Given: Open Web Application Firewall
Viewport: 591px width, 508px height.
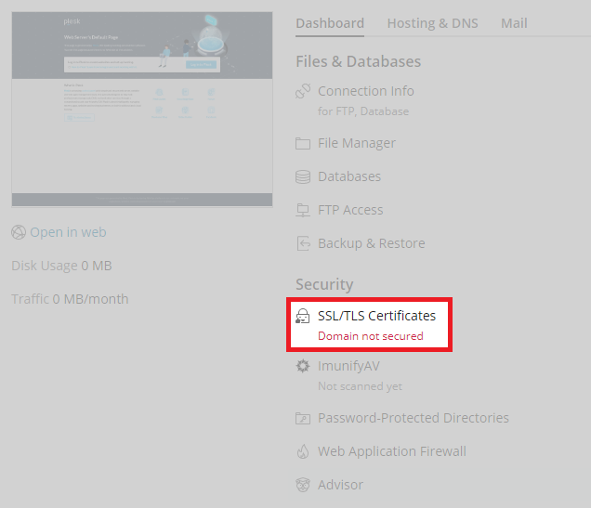Looking at the screenshot, I should coord(391,451).
